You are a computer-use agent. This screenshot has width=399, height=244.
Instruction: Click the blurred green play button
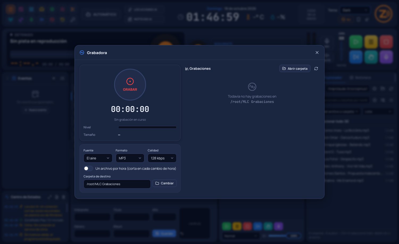[x=356, y=42]
